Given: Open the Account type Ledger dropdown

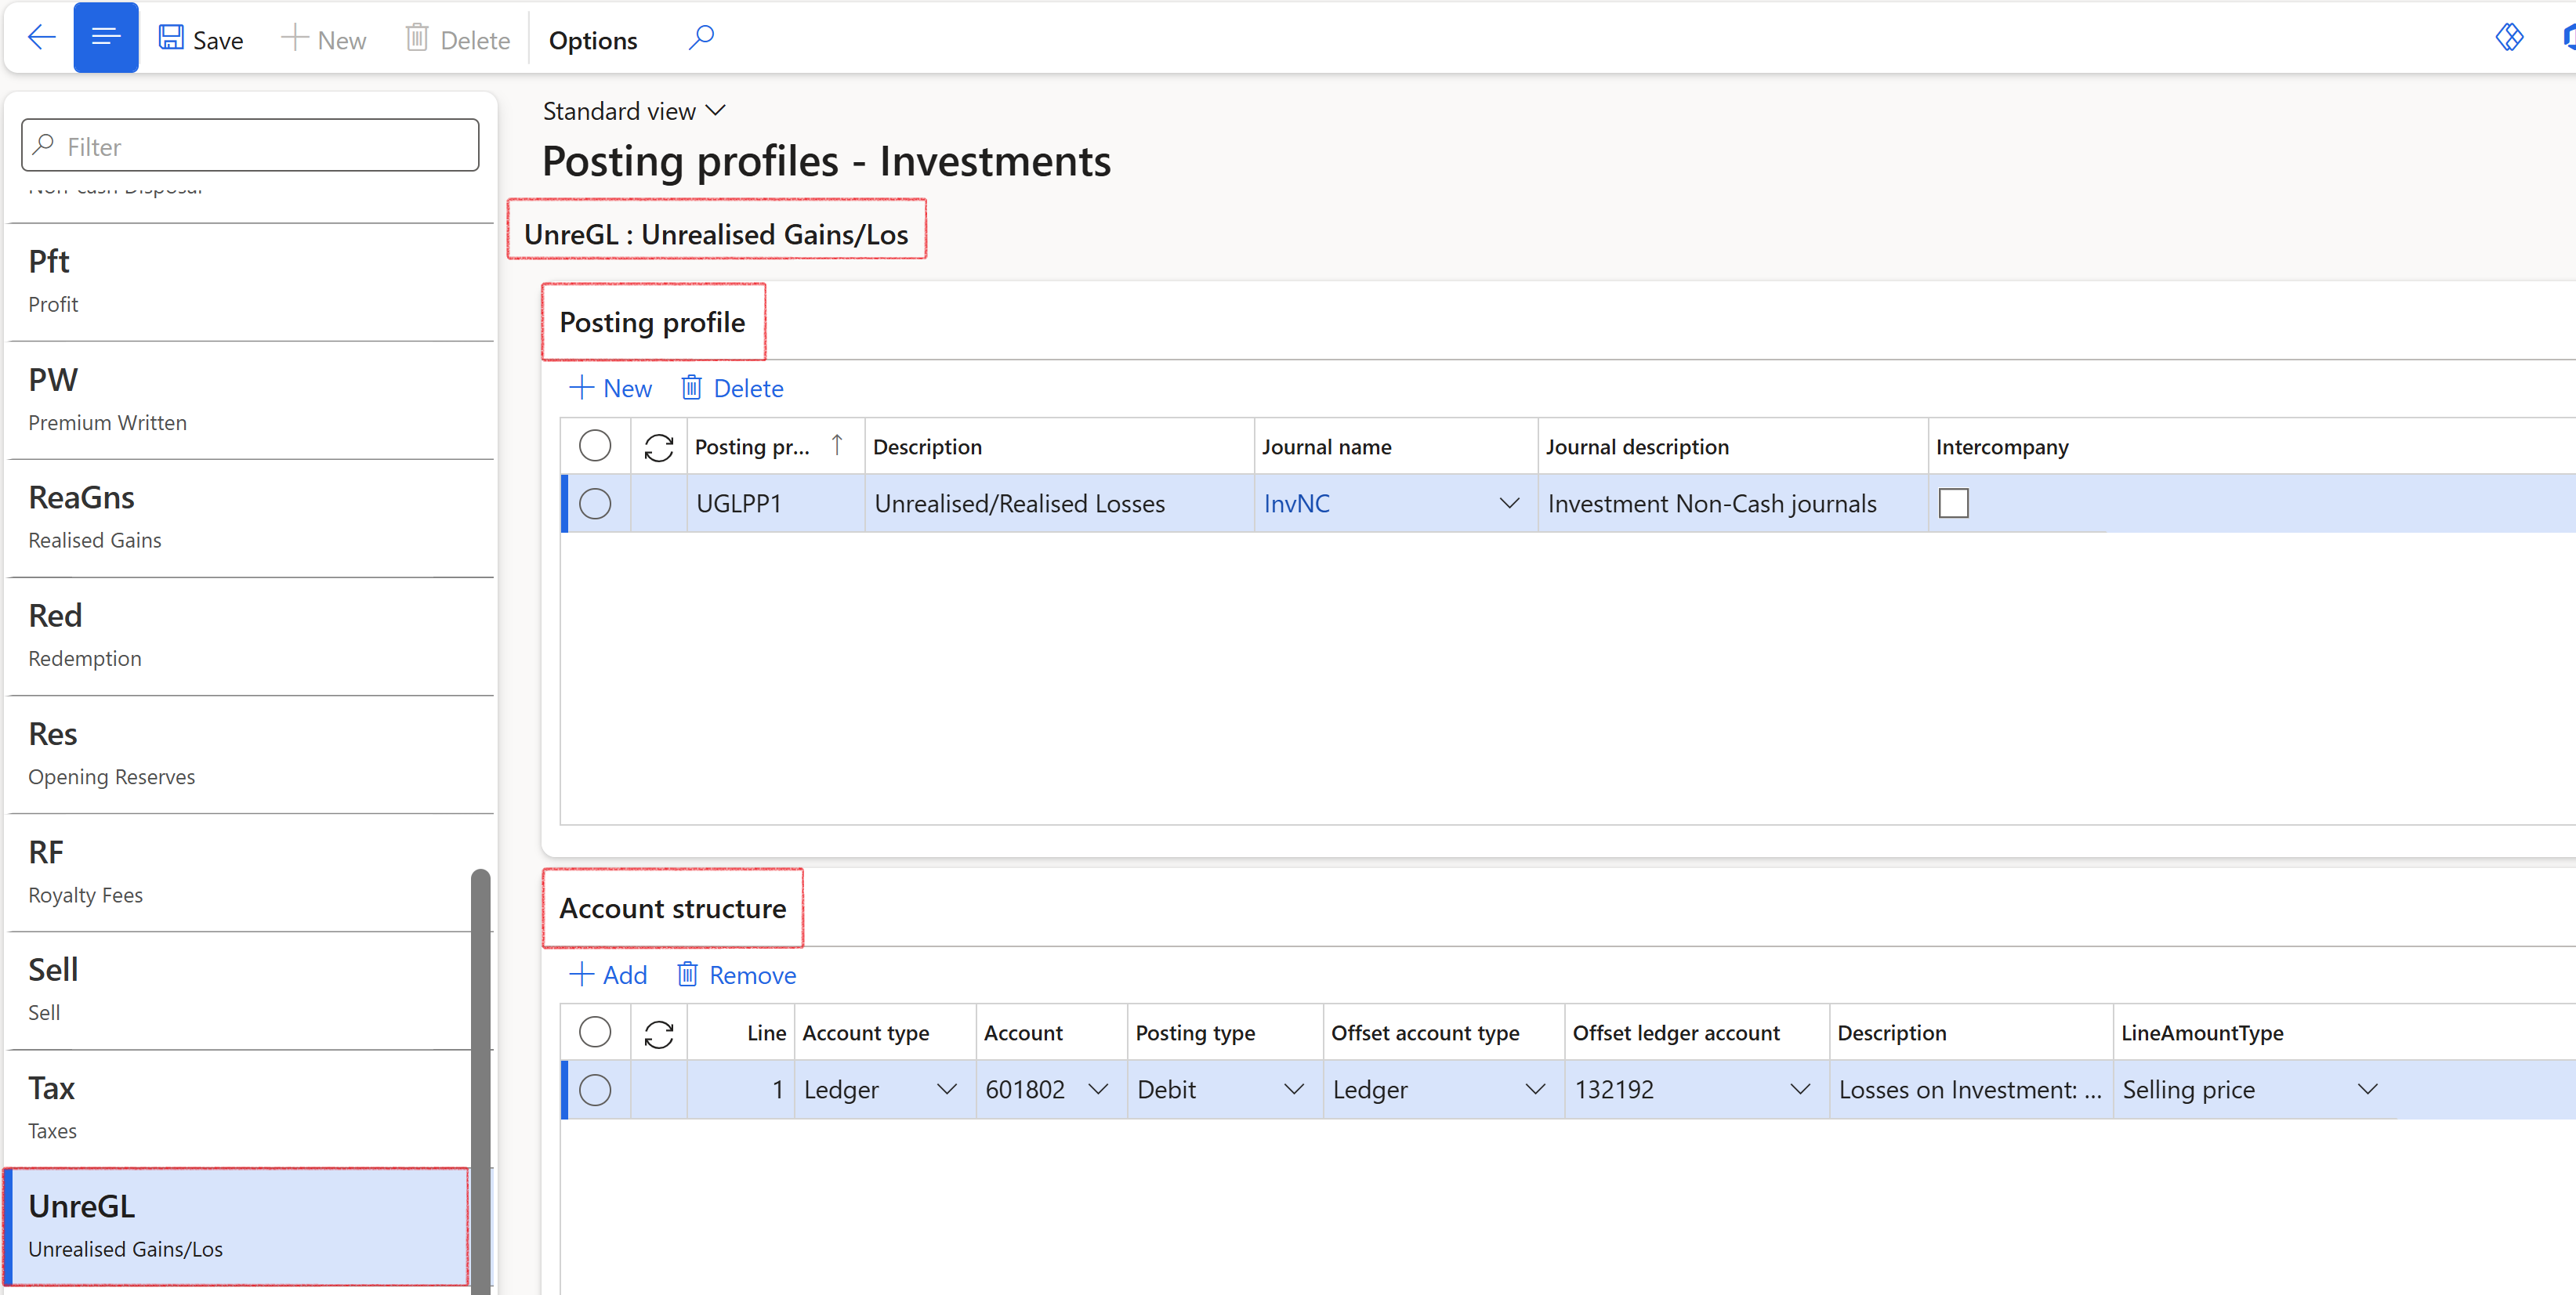Looking at the screenshot, I should (946, 1089).
